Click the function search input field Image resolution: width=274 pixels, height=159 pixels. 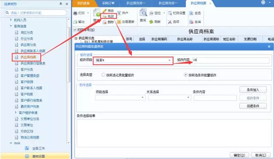pos(35,13)
